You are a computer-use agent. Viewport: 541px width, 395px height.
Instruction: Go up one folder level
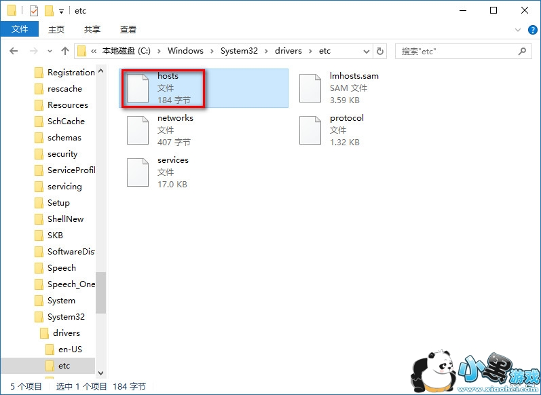coord(65,51)
